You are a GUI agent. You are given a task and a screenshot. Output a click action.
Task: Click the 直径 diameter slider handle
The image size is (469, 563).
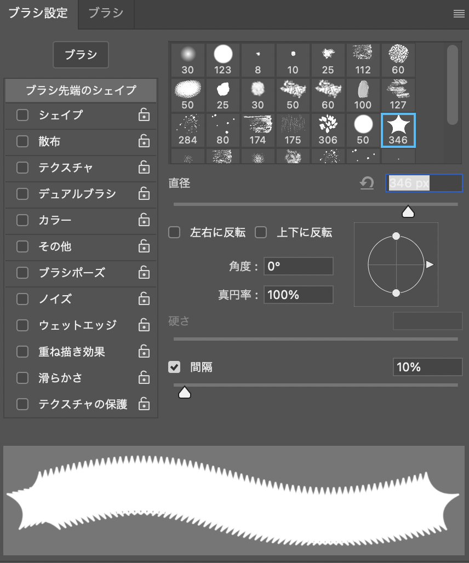coord(408,211)
